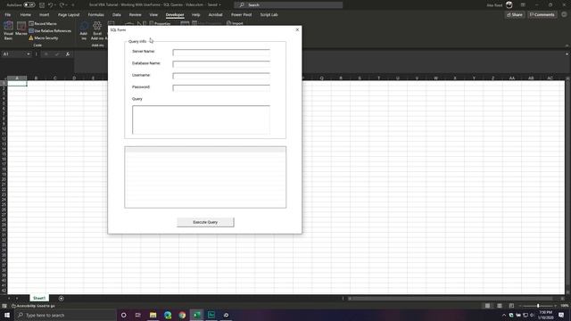Open Chrome from the taskbar
Viewport: 571px width, 321px height.
pos(182,315)
